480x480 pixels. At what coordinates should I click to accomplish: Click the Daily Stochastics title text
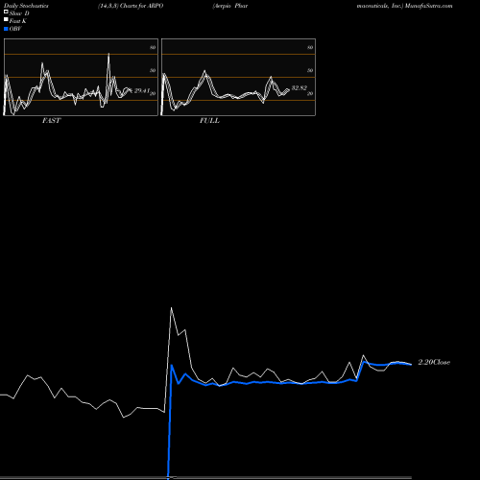point(26,6)
